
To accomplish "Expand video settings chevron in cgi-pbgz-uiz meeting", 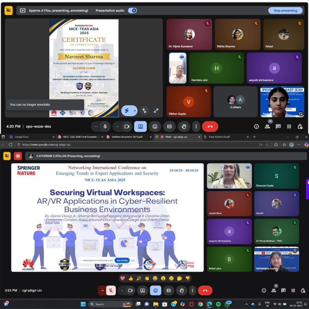I will coord(122,290).
